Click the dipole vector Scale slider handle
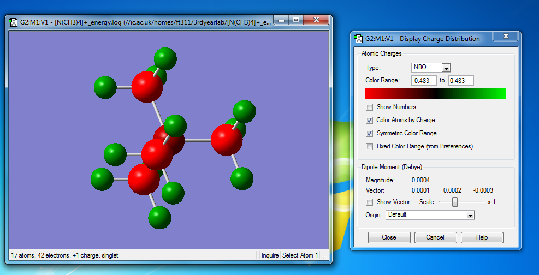This screenshot has height=275, width=539. click(455, 202)
